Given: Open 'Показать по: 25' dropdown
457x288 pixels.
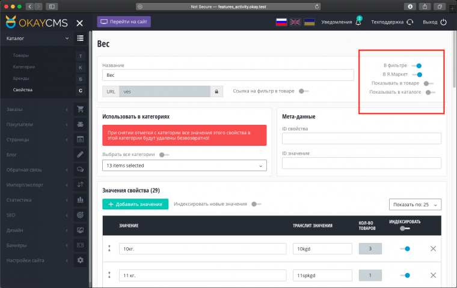Looking at the screenshot, I should click(416, 205).
